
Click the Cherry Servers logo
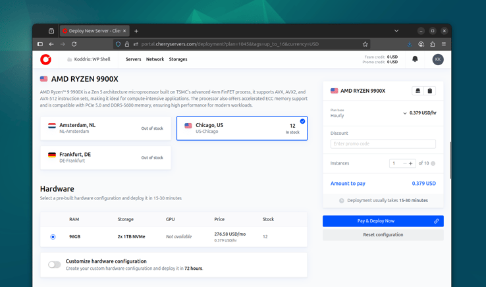pos(45,59)
